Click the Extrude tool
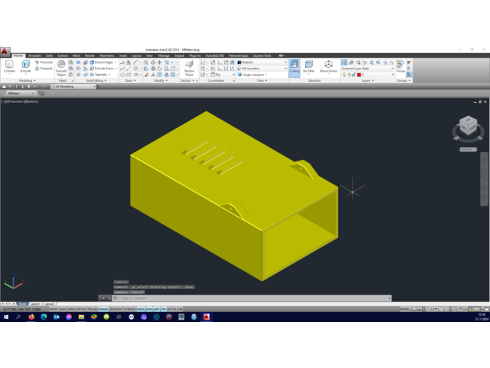 26,67
